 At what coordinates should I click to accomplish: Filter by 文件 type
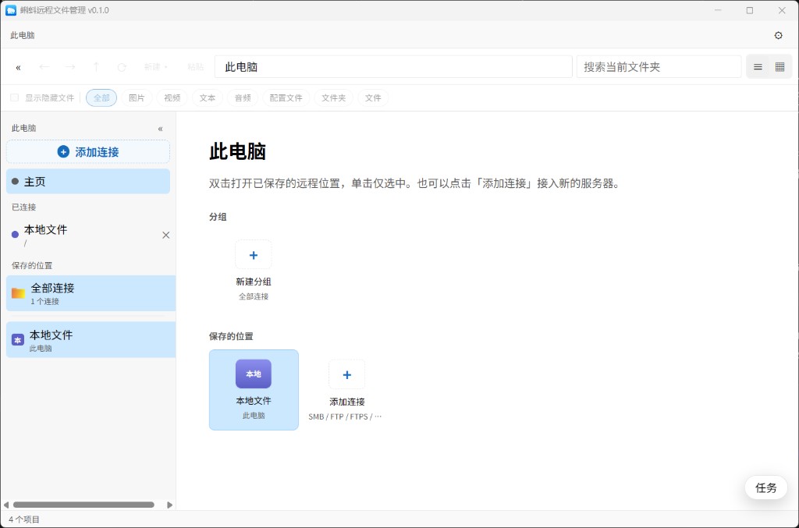tap(373, 97)
